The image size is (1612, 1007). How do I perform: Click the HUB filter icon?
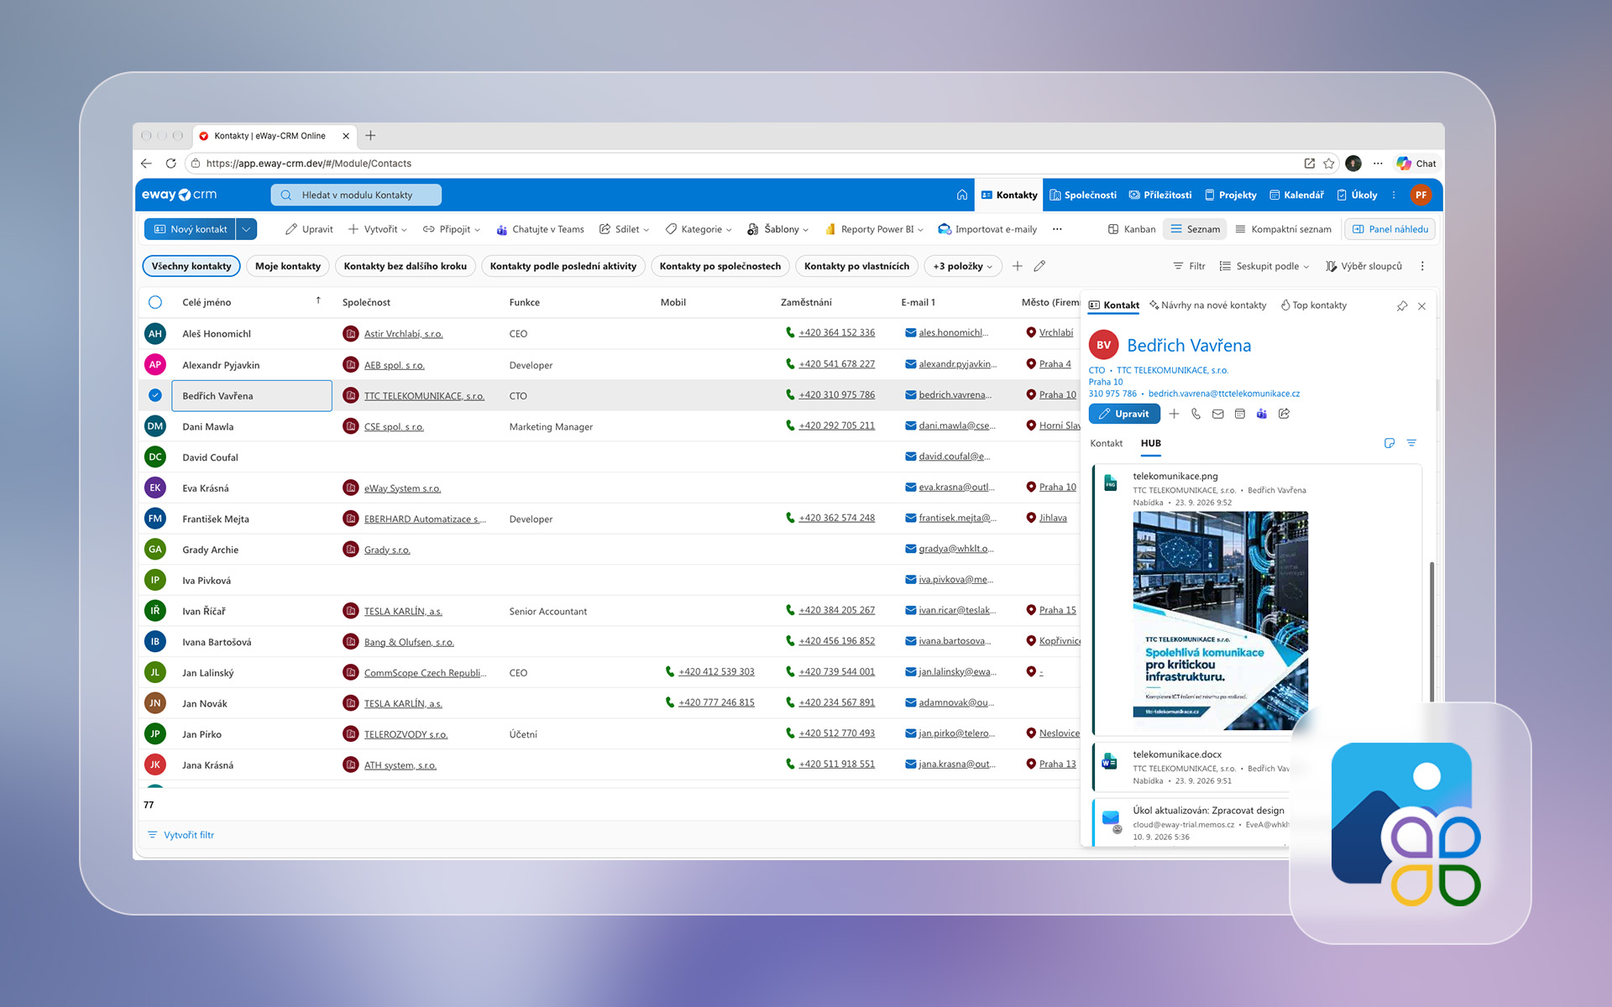(x=1411, y=443)
